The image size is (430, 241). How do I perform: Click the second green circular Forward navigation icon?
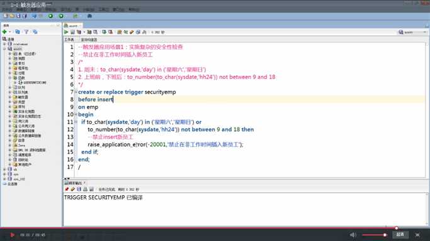61,16
